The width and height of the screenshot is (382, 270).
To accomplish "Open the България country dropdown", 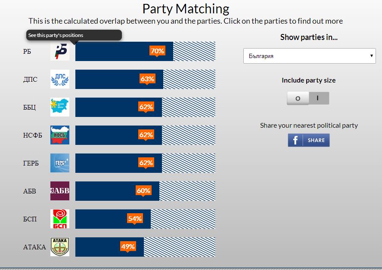I will click(309, 56).
